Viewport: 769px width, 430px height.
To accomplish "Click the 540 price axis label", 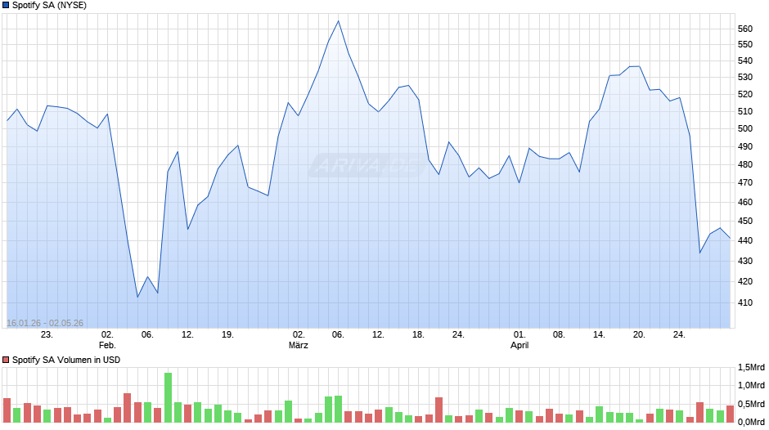I will [x=745, y=60].
